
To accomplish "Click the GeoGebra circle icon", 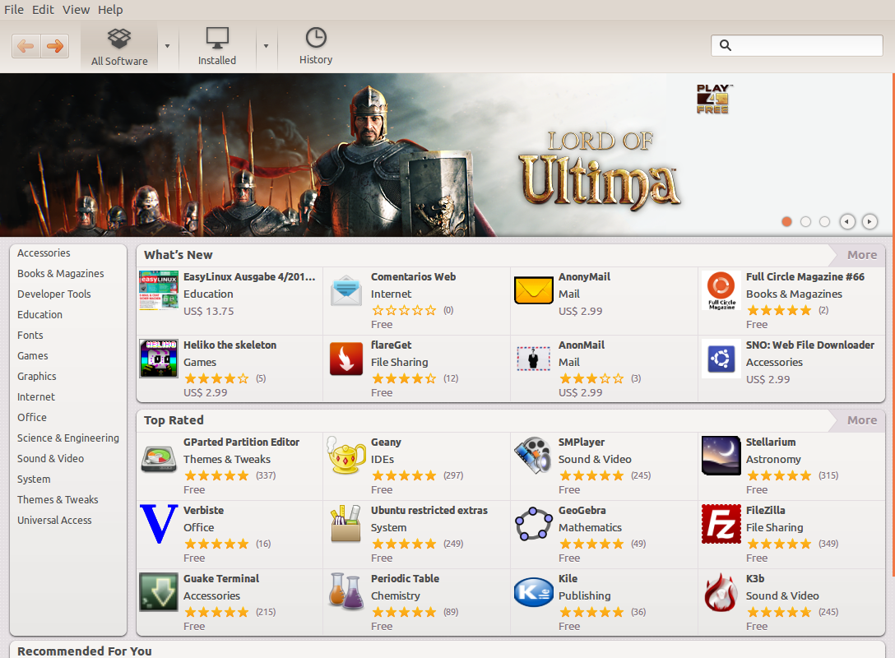I will [x=534, y=523].
